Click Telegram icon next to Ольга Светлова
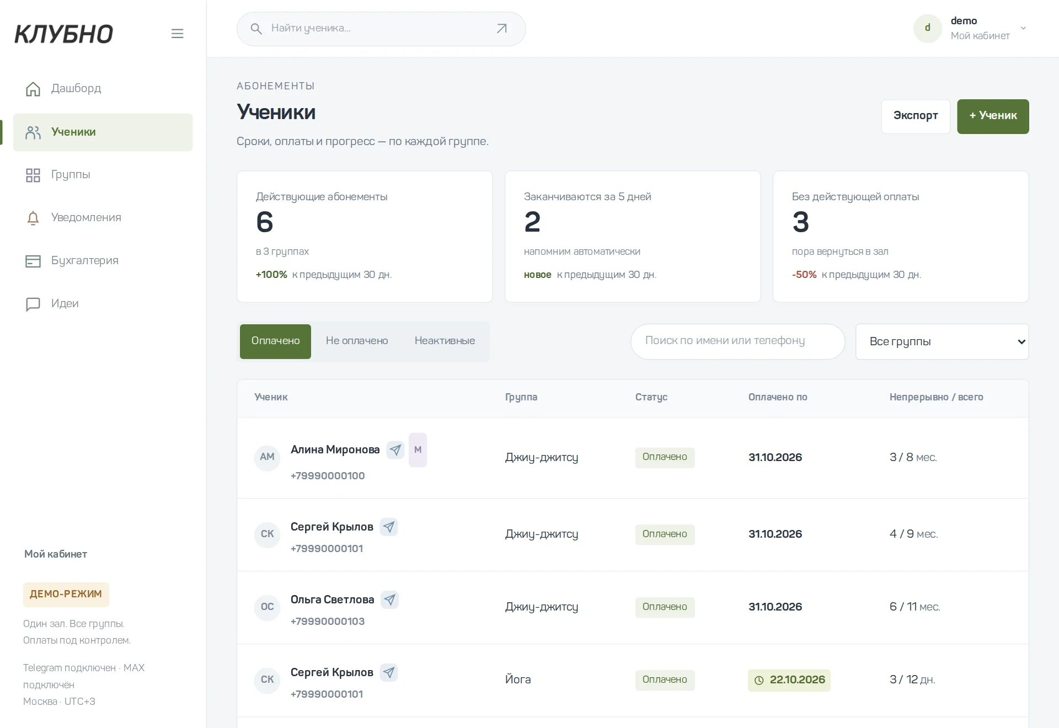This screenshot has height=728, width=1059. 390,600
